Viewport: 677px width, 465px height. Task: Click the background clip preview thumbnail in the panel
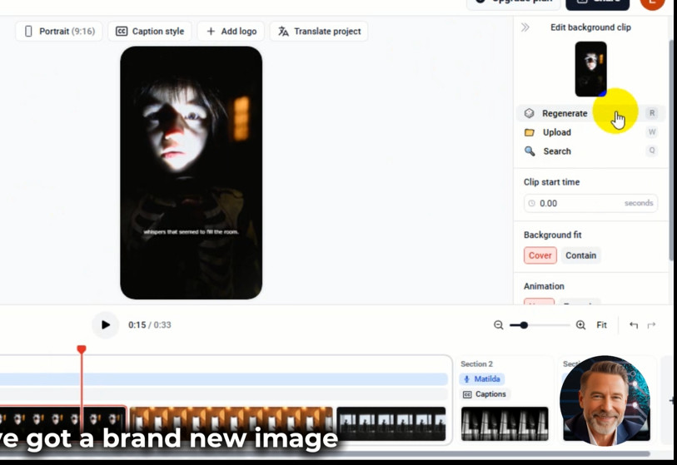590,69
